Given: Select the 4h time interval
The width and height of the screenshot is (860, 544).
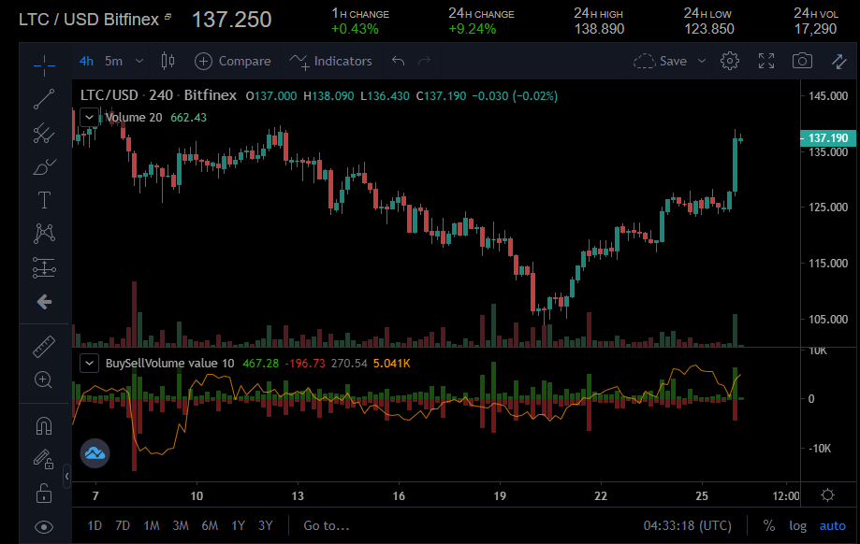Looking at the screenshot, I should [86, 61].
